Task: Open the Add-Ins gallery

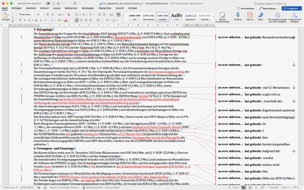Action: point(250,16)
